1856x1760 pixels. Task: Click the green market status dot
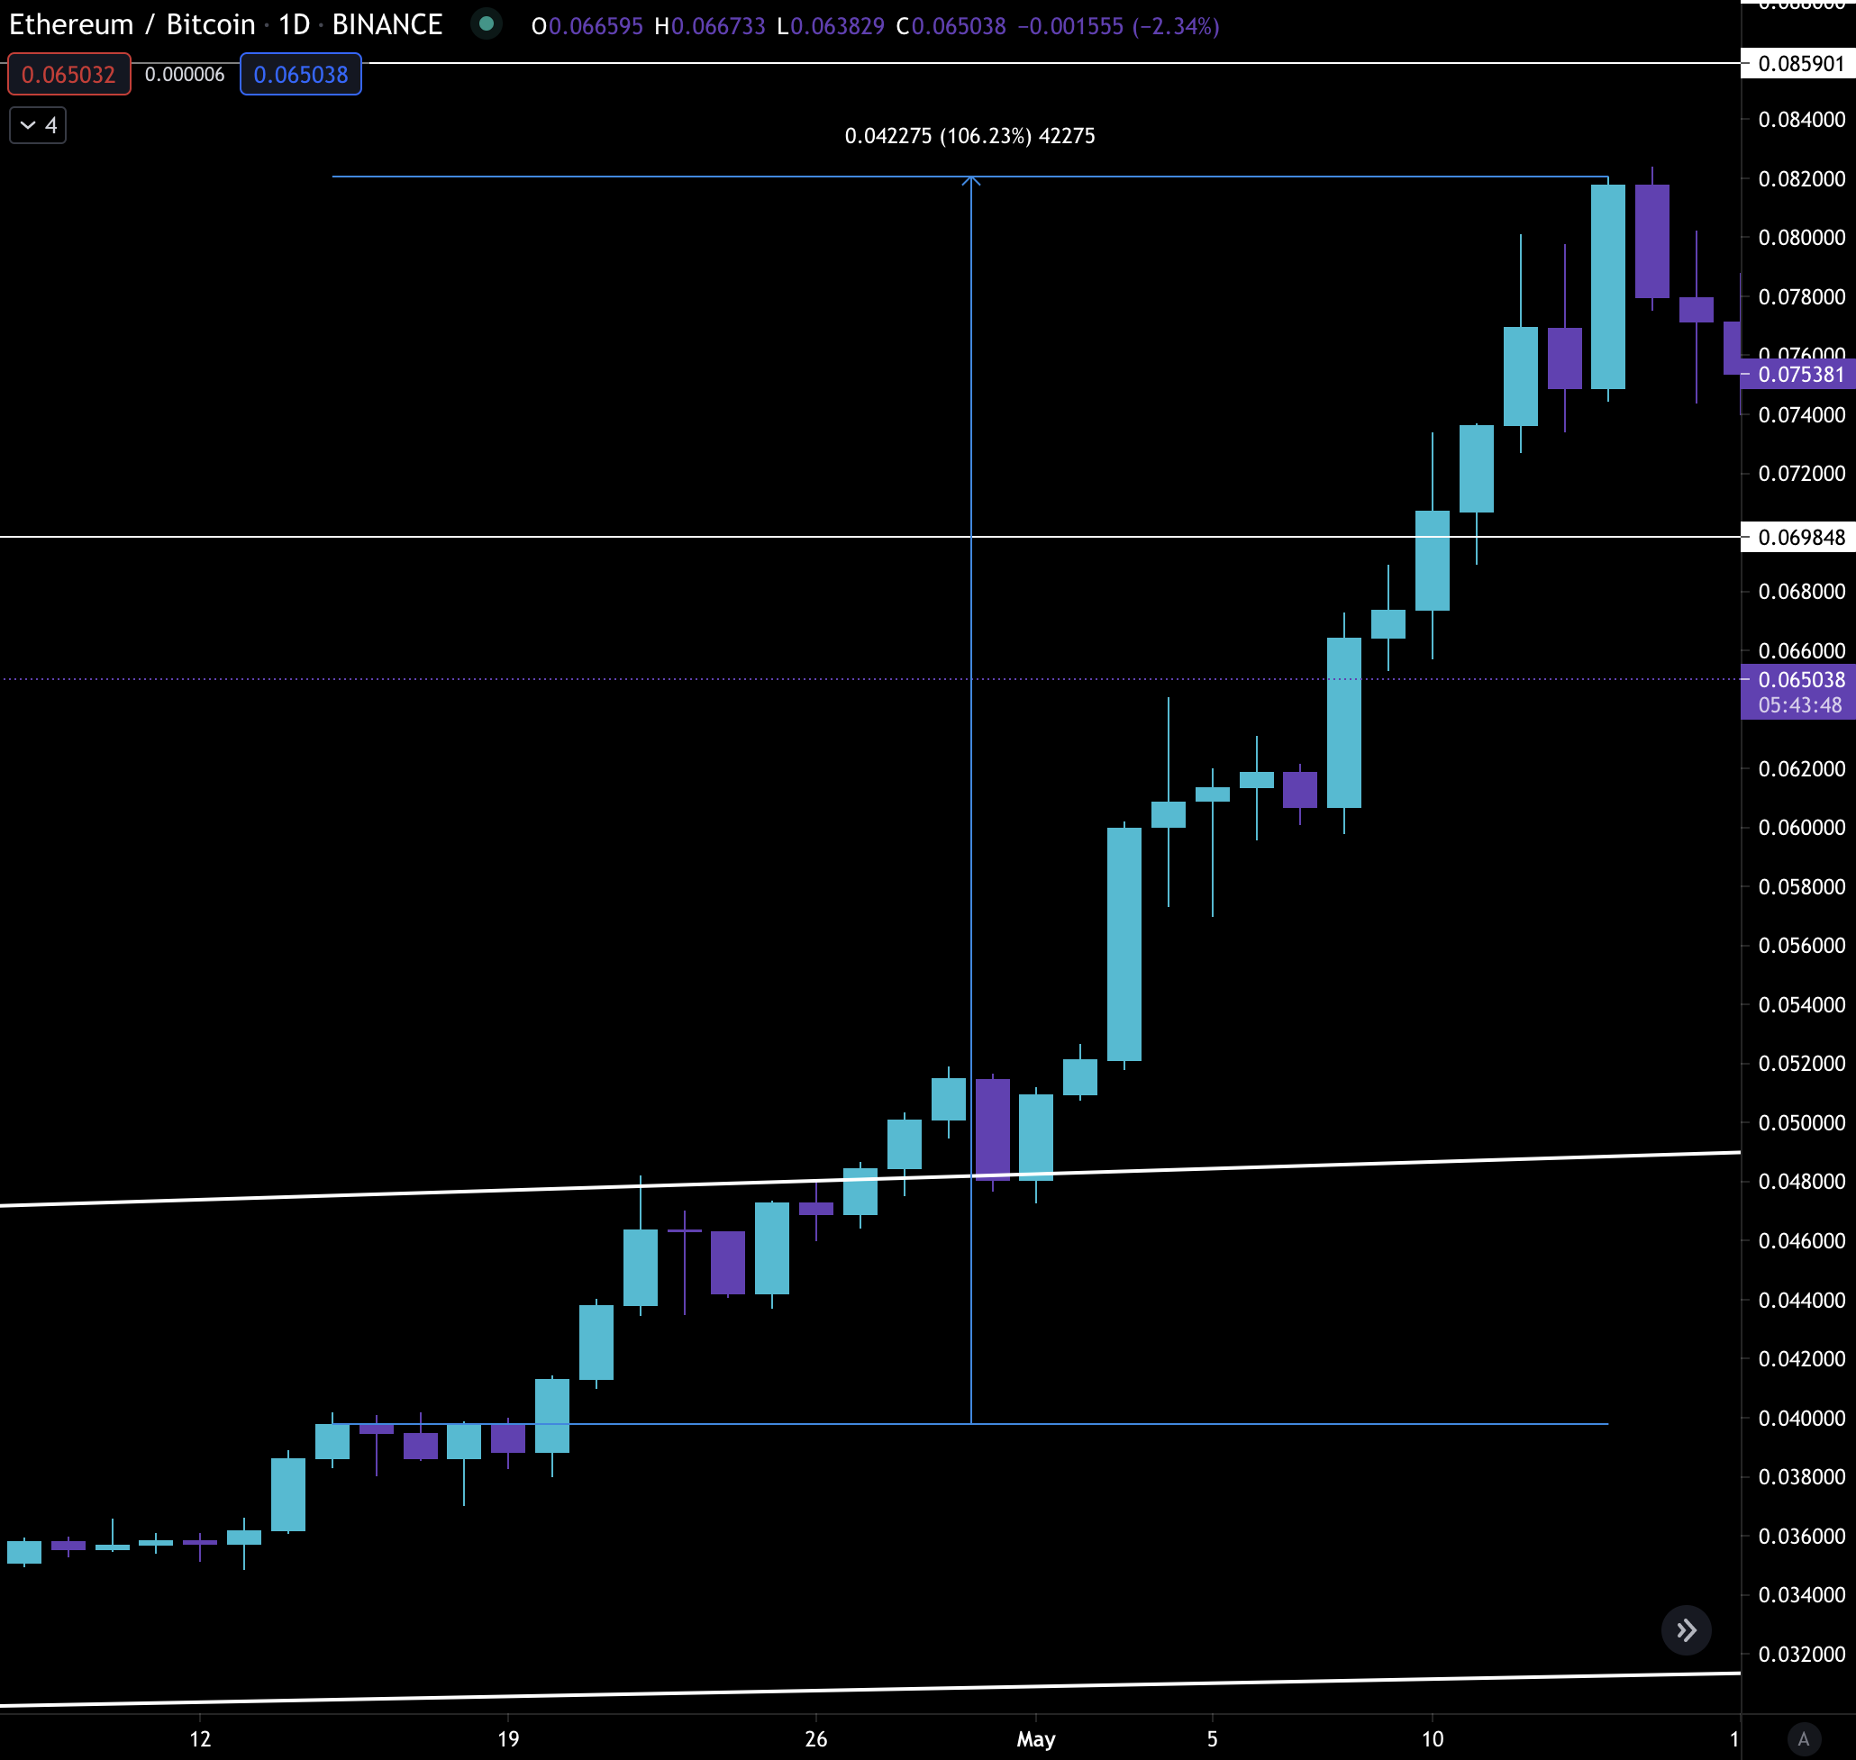point(486,23)
